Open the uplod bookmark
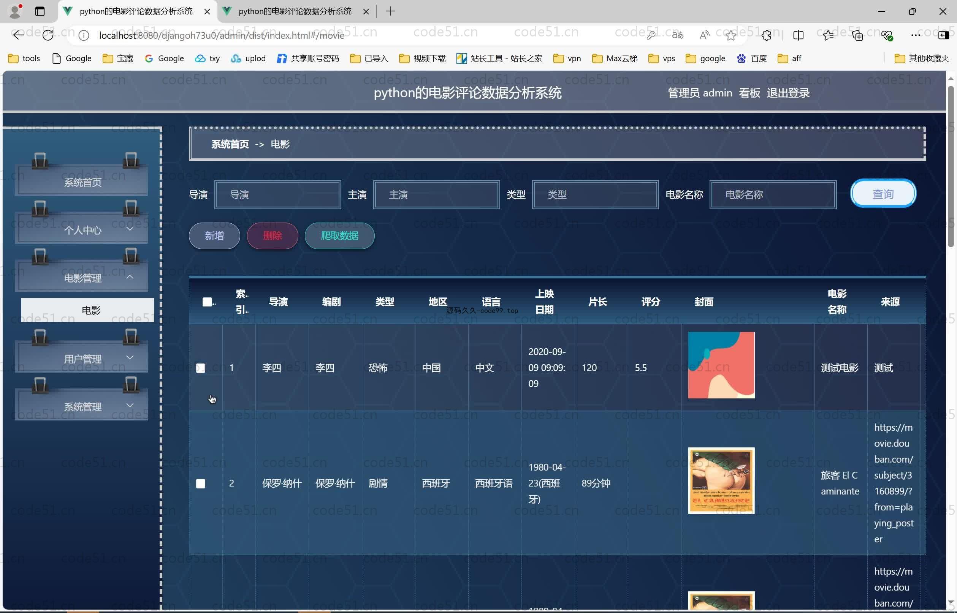The height and width of the screenshot is (613, 957). point(248,58)
